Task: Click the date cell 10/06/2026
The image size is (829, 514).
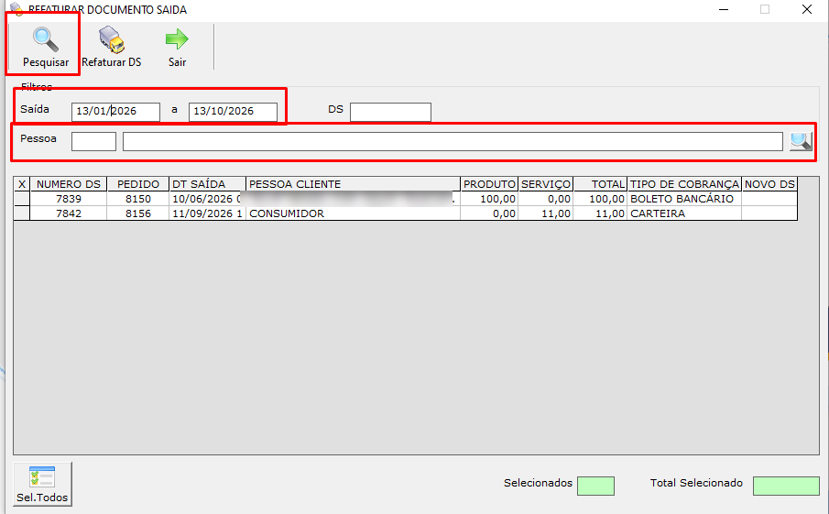Action: [207, 199]
